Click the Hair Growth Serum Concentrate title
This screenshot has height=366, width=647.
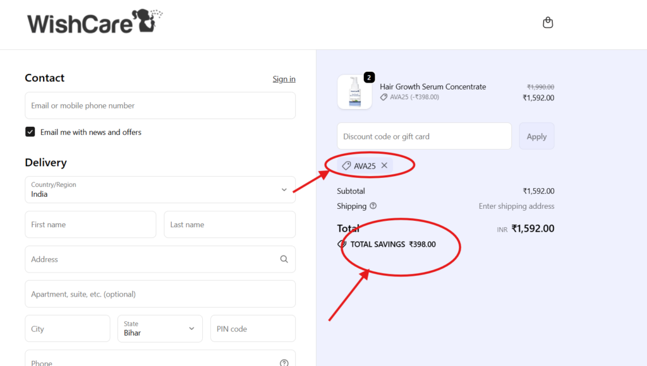tap(433, 86)
